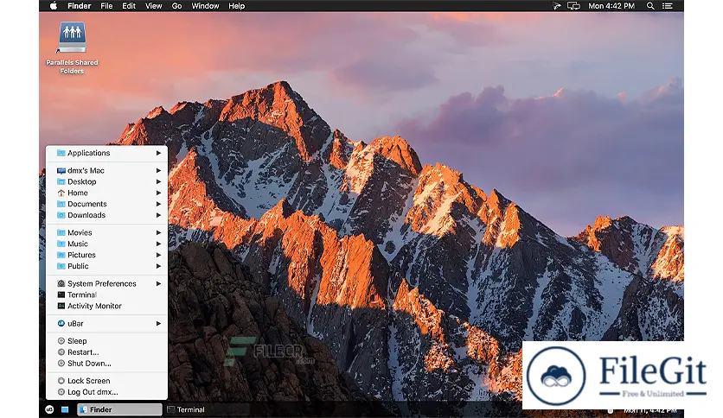Open the Apple menu

53,6
